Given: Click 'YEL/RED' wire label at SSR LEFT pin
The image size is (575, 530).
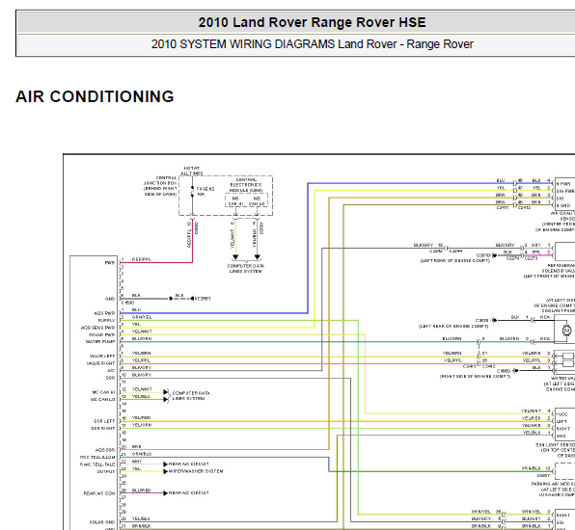Looking at the screenshot, I should pyautogui.click(x=141, y=417).
